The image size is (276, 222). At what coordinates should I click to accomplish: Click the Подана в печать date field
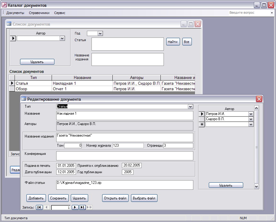[66, 166]
